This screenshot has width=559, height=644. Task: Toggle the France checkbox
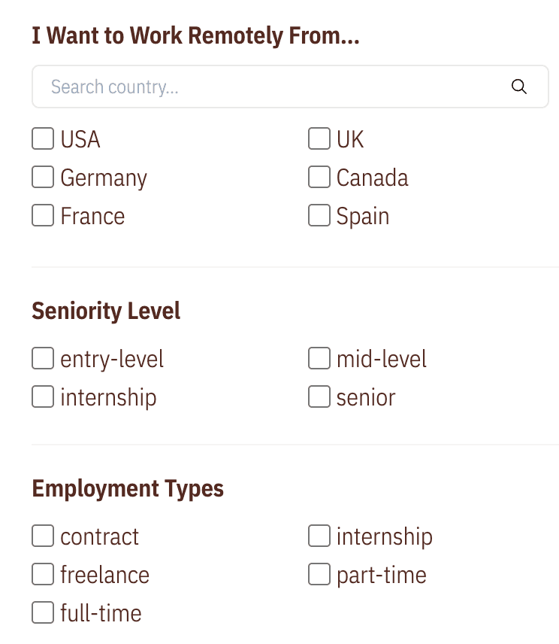(x=43, y=216)
